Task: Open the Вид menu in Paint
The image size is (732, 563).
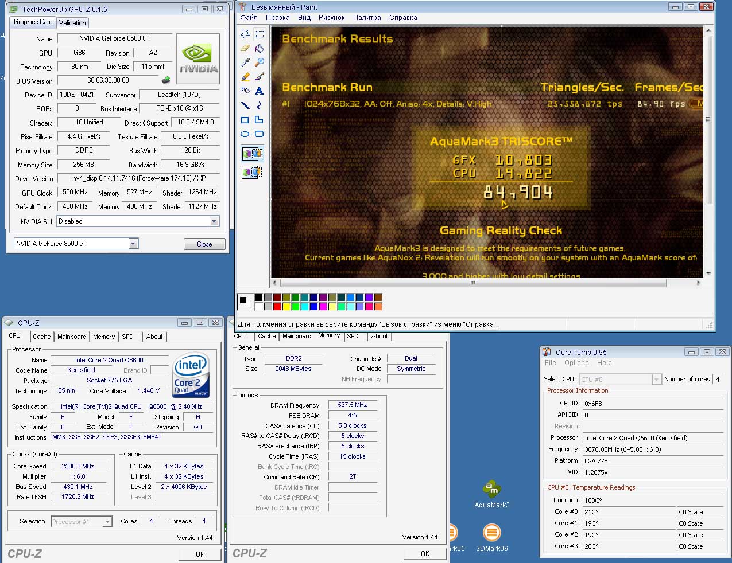Action: click(x=304, y=18)
